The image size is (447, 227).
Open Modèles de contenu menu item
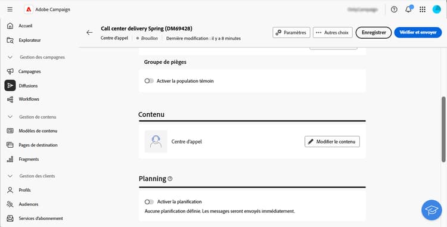[38, 130]
